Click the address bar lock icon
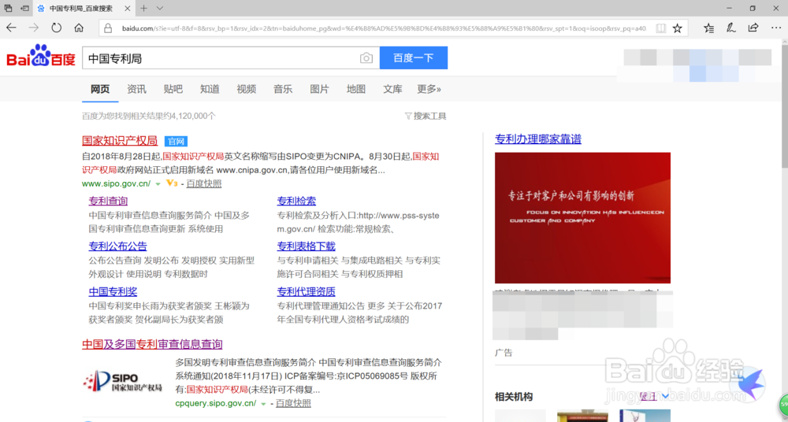 click(x=108, y=28)
